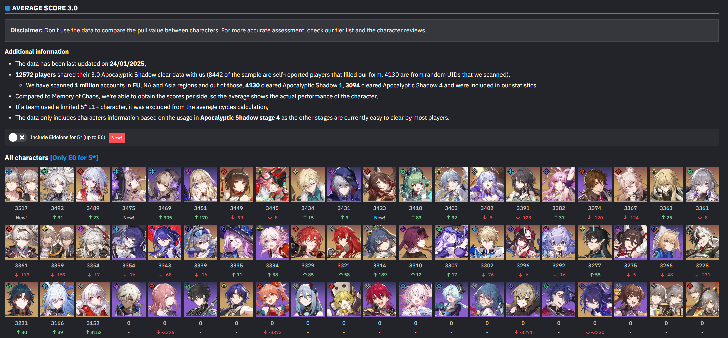Click the element icon on the 3334 character
The width and height of the screenshot is (728, 338).
click(260, 229)
